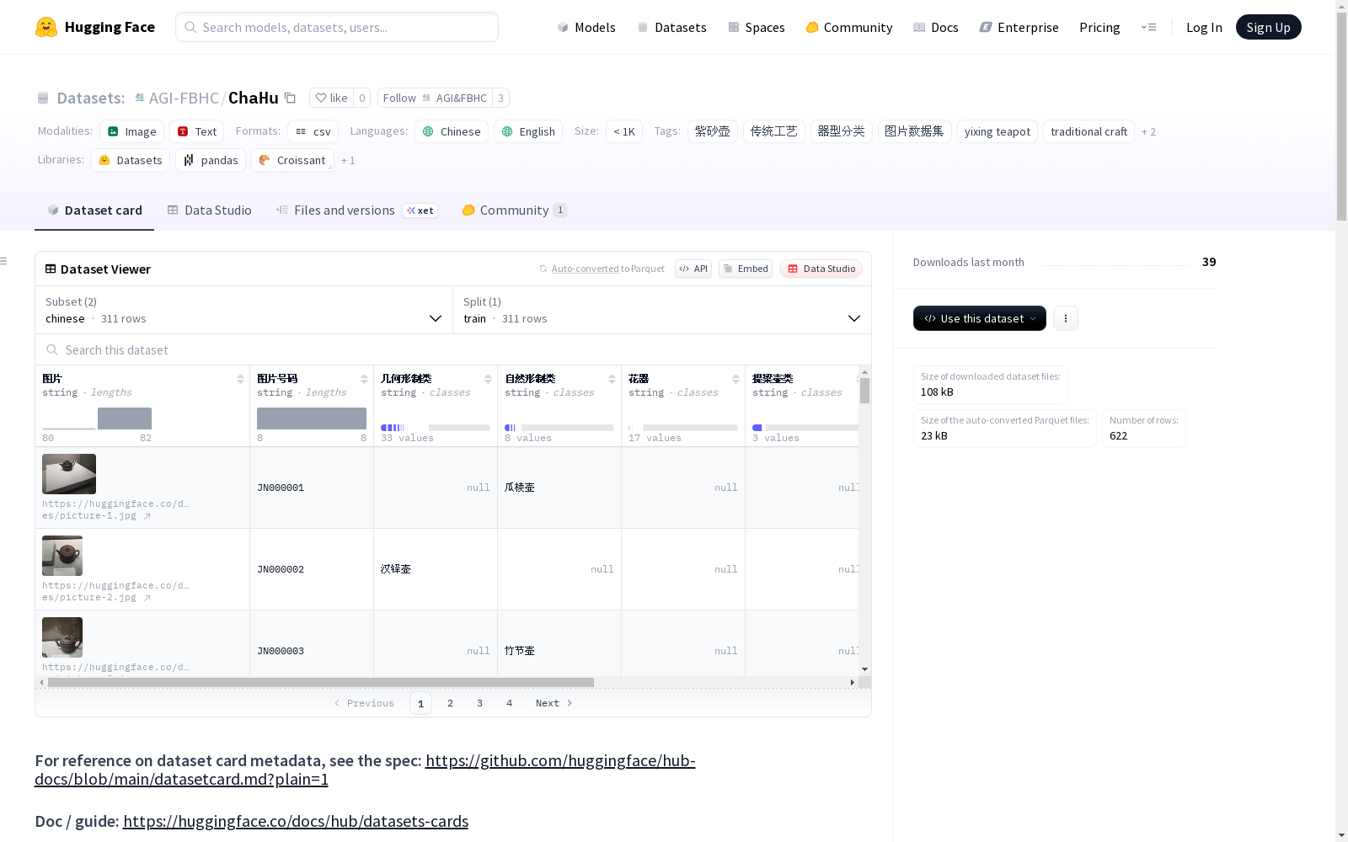Image resolution: width=1348 pixels, height=842 pixels.
Task: Open the Models menu item
Action: [586, 27]
